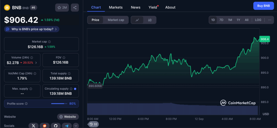The image size is (277, 128).
Task: Click the share icon next to watchlist
Action: [75, 8]
